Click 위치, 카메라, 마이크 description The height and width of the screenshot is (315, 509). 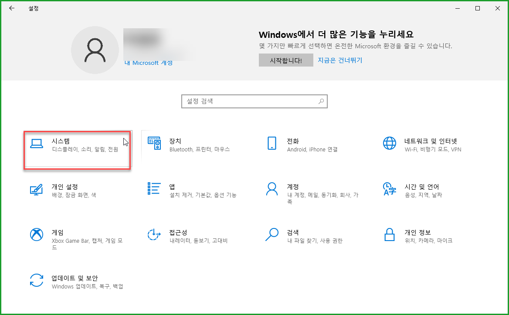[x=428, y=241]
